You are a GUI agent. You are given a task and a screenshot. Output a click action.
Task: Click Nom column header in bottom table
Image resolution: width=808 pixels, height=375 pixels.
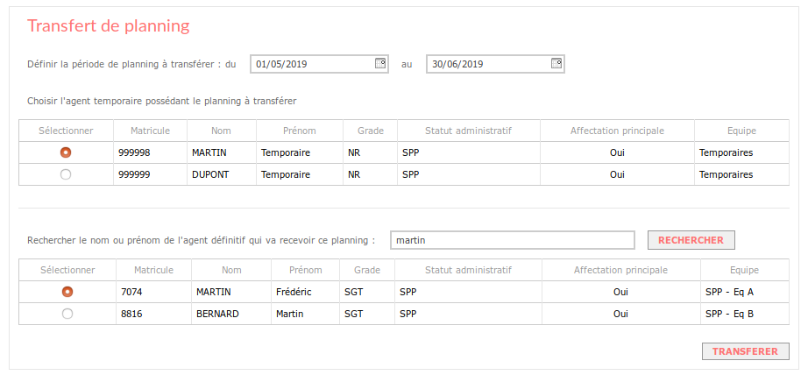(x=231, y=270)
